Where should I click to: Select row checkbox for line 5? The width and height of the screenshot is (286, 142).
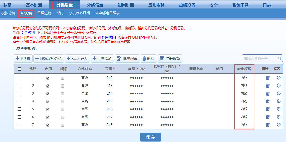click(20, 109)
